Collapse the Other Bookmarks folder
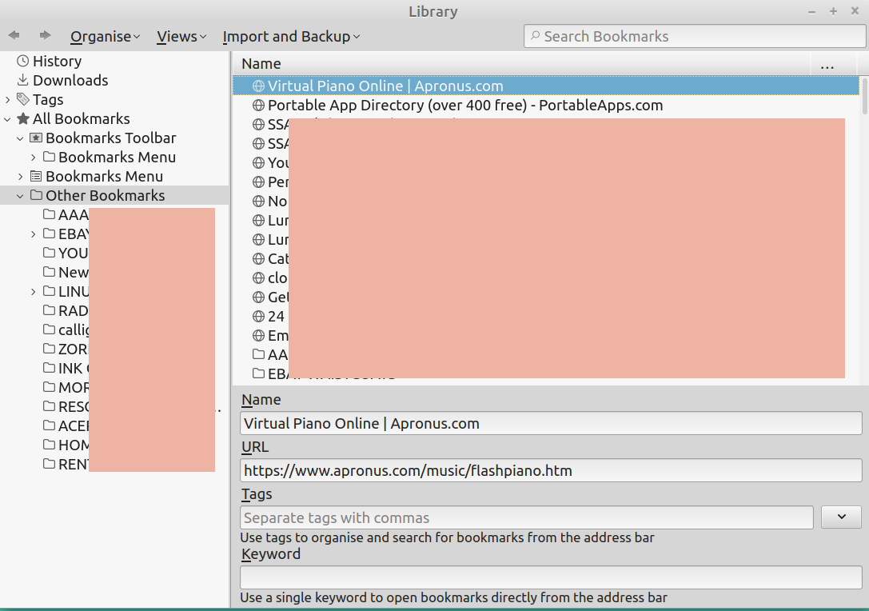This screenshot has height=611, width=869. point(21,196)
